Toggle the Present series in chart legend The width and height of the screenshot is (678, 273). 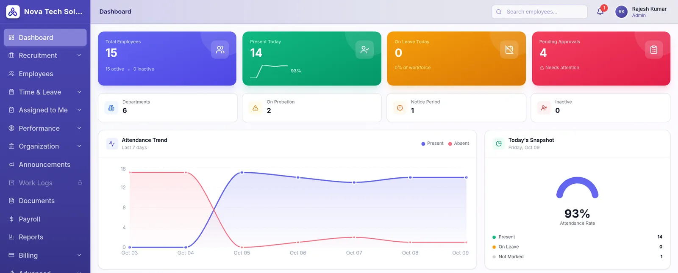click(432, 143)
